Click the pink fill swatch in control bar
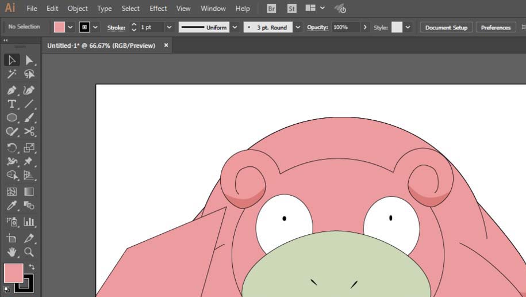The width and height of the screenshot is (526, 297). coord(59,27)
